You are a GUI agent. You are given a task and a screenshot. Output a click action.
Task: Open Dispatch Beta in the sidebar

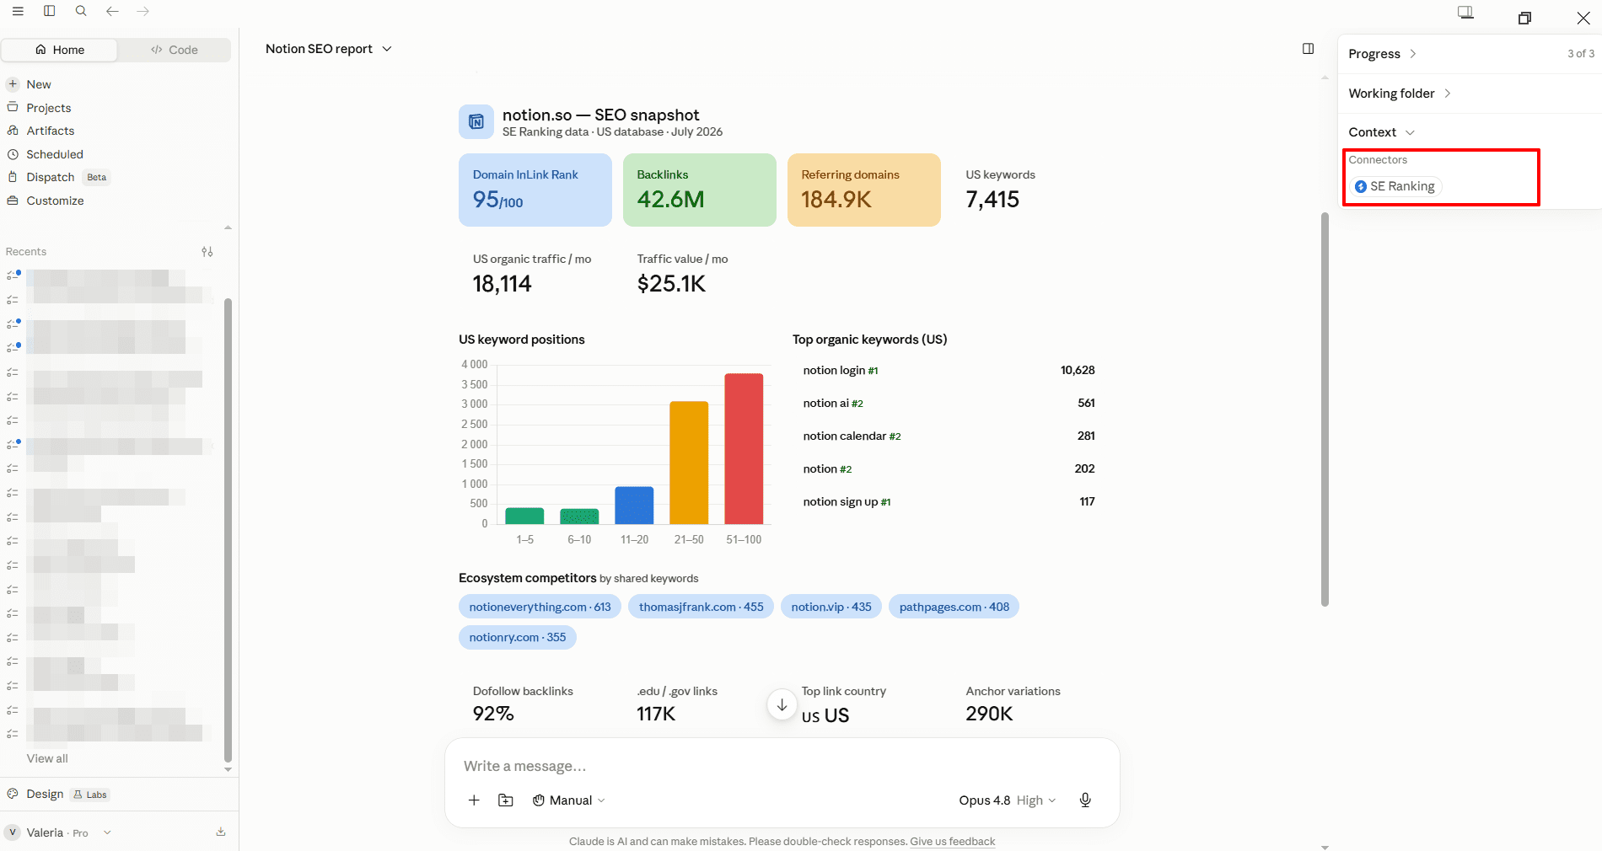click(x=58, y=177)
